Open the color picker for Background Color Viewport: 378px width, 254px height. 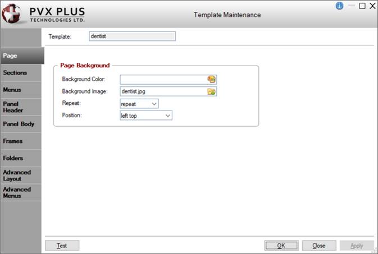[x=211, y=79]
